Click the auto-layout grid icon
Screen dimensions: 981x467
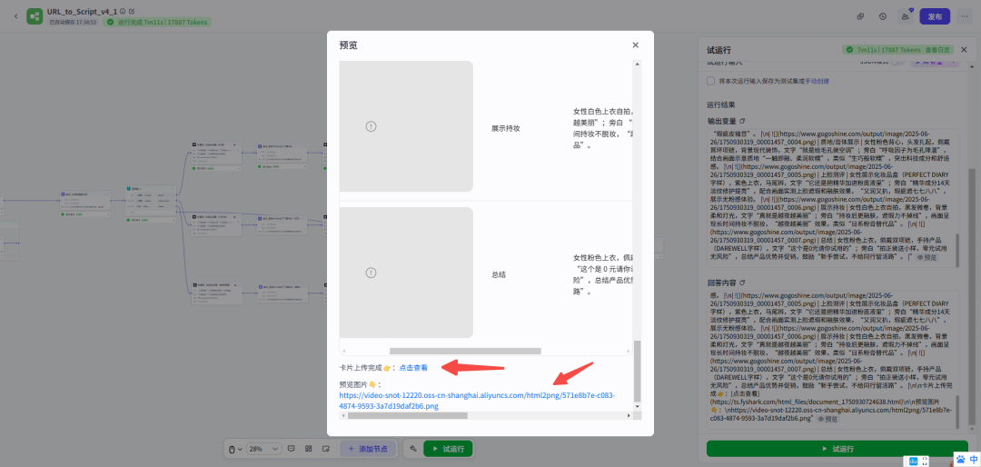pyautogui.click(x=309, y=449)
